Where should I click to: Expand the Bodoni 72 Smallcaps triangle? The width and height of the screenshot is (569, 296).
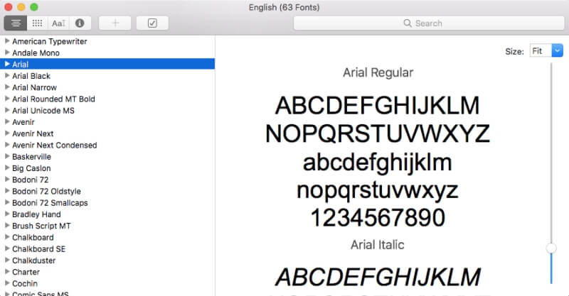pyautogui.click(x=7, y=202)
